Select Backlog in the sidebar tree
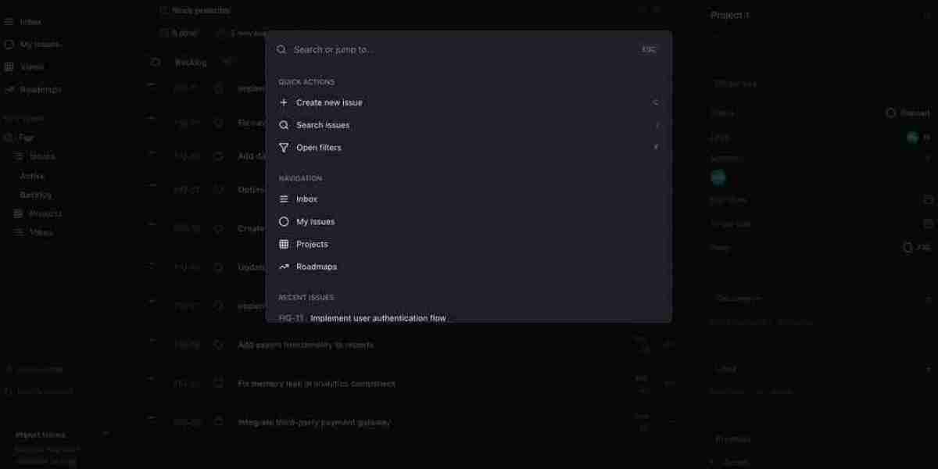The height and width of the screenshot is (469, 938). coord(35,195)
